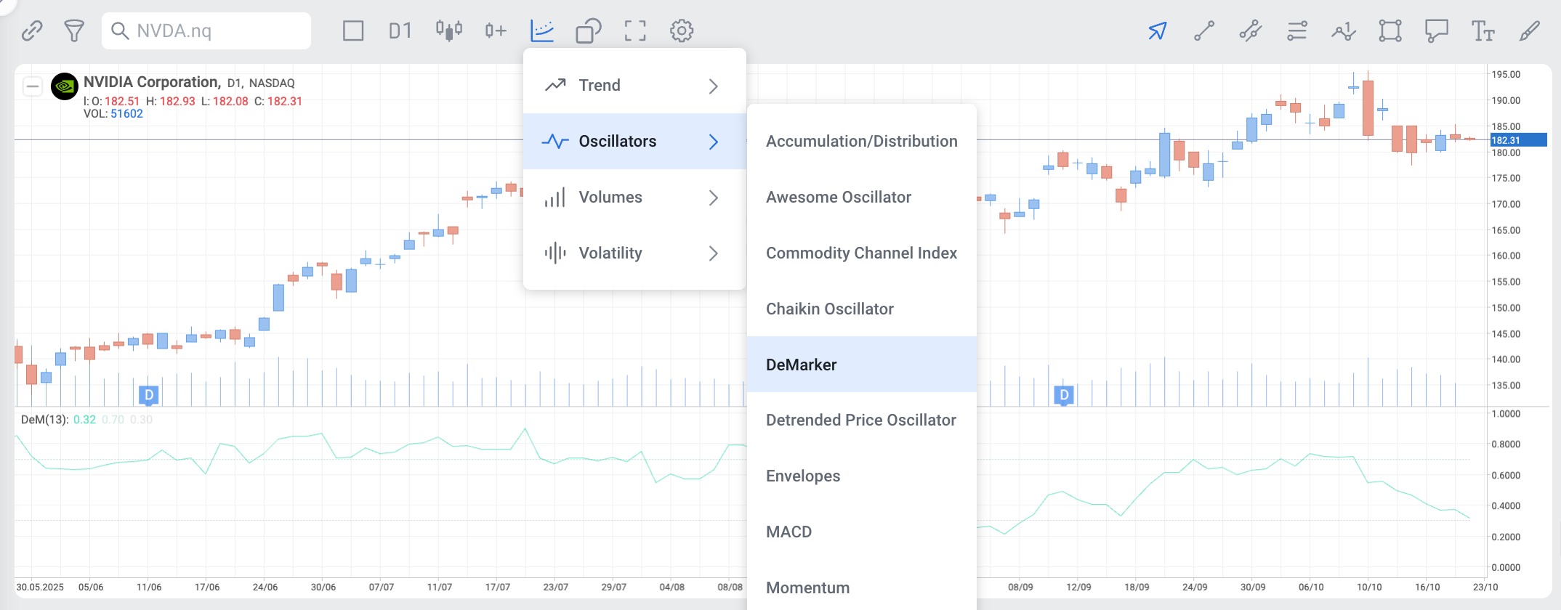
Task: Select the text annotation tool
Action: (1483, 30)
